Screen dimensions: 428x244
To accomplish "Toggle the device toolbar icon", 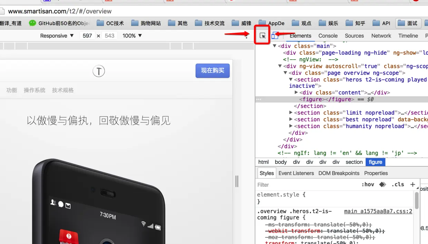I will coord(274,35).
